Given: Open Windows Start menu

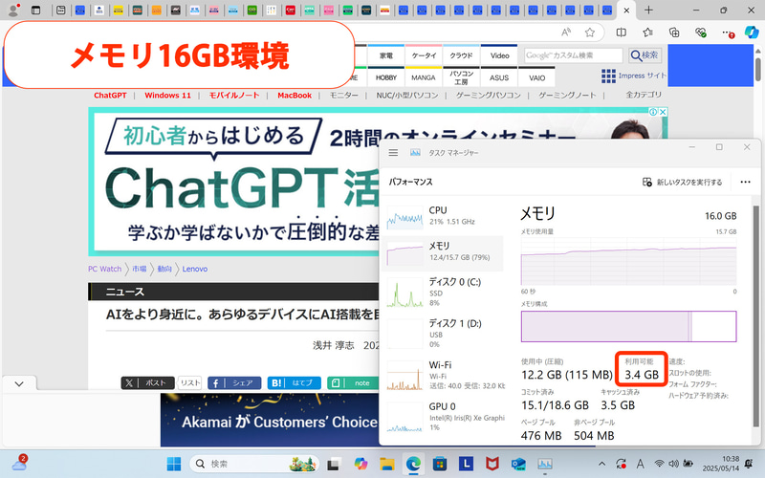Looking at the screenshot, I should 174,464.
